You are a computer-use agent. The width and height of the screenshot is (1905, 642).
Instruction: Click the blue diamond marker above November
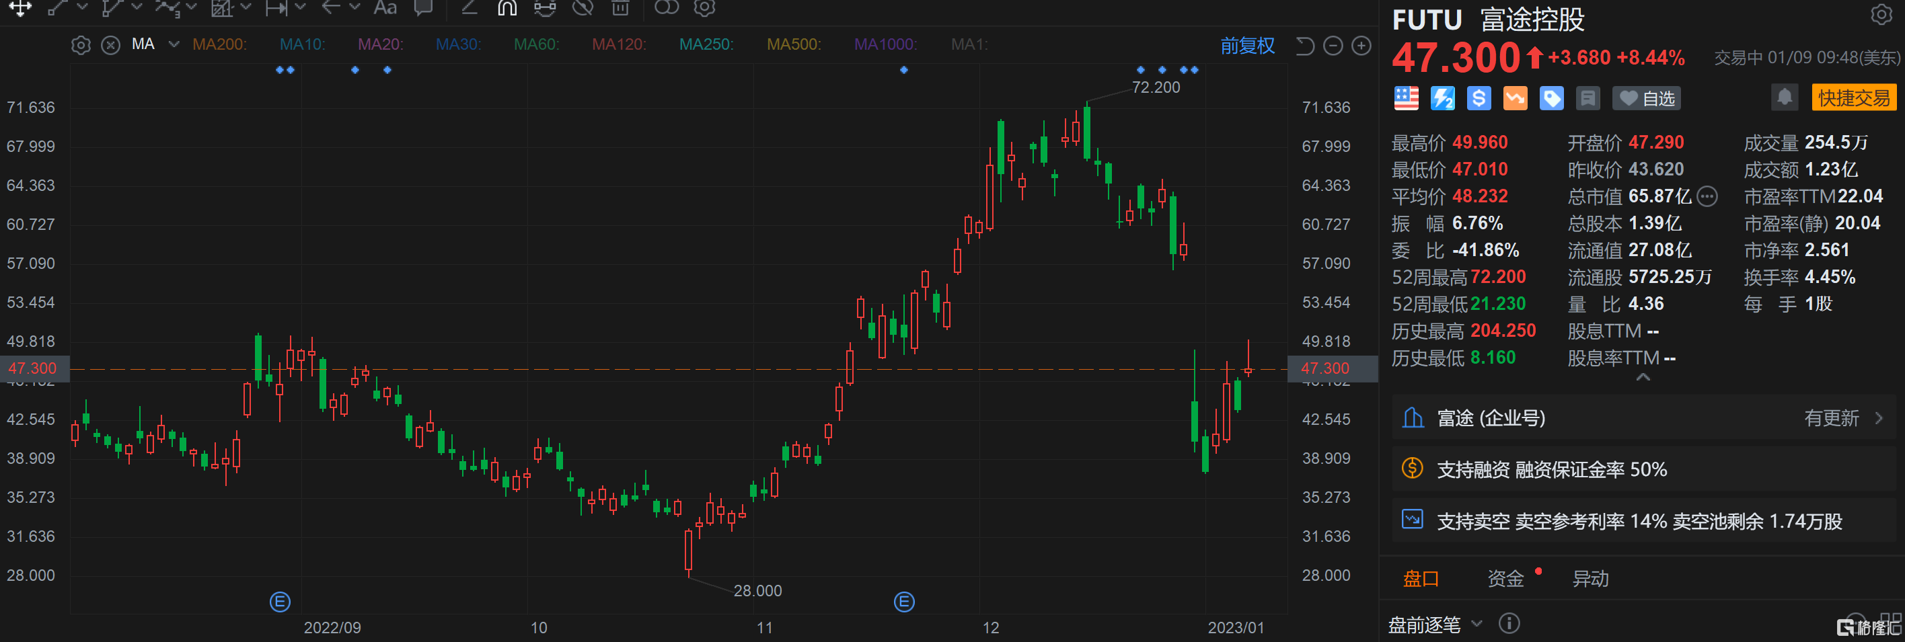[903, 70]
